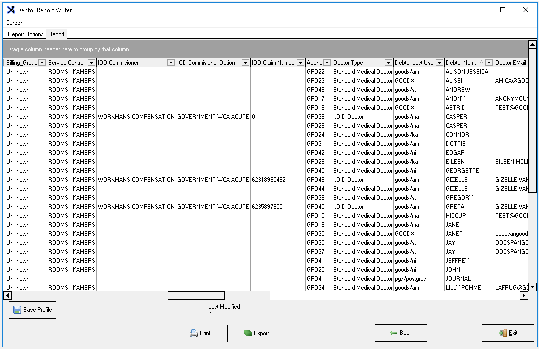Expand IOD Commisioner filter dropdown
This screenshot has height=349, width=539.
click(x=171, y=63)
